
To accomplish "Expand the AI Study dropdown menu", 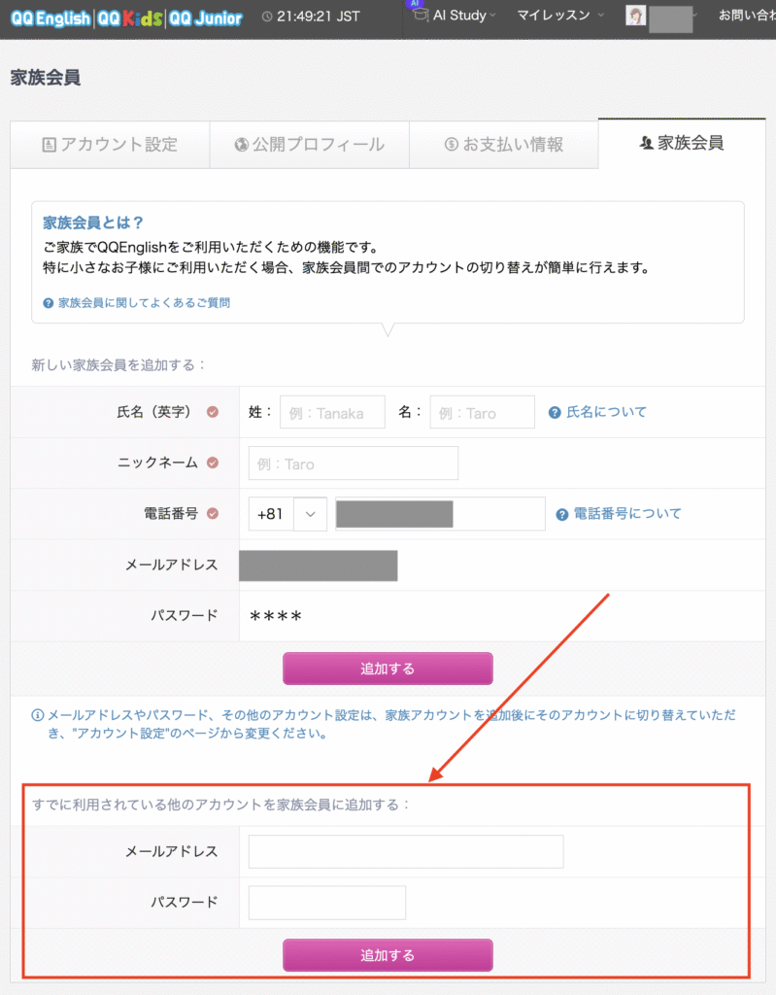I will [455, 16].
